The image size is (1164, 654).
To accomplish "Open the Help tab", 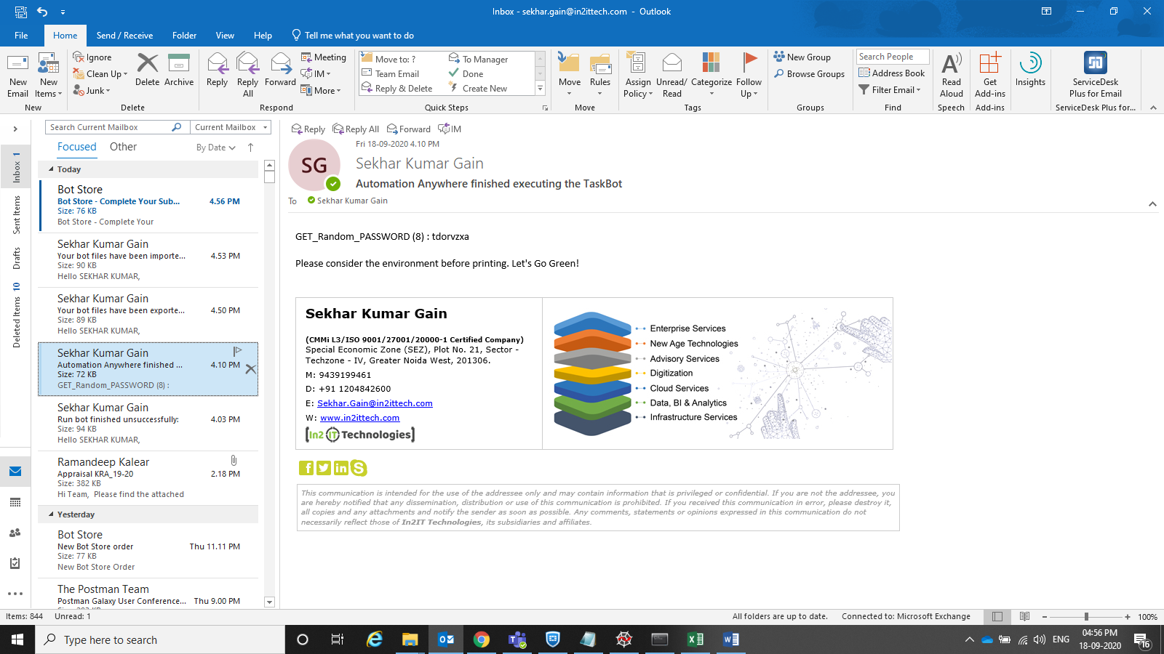I will click(x=263, y=36).
